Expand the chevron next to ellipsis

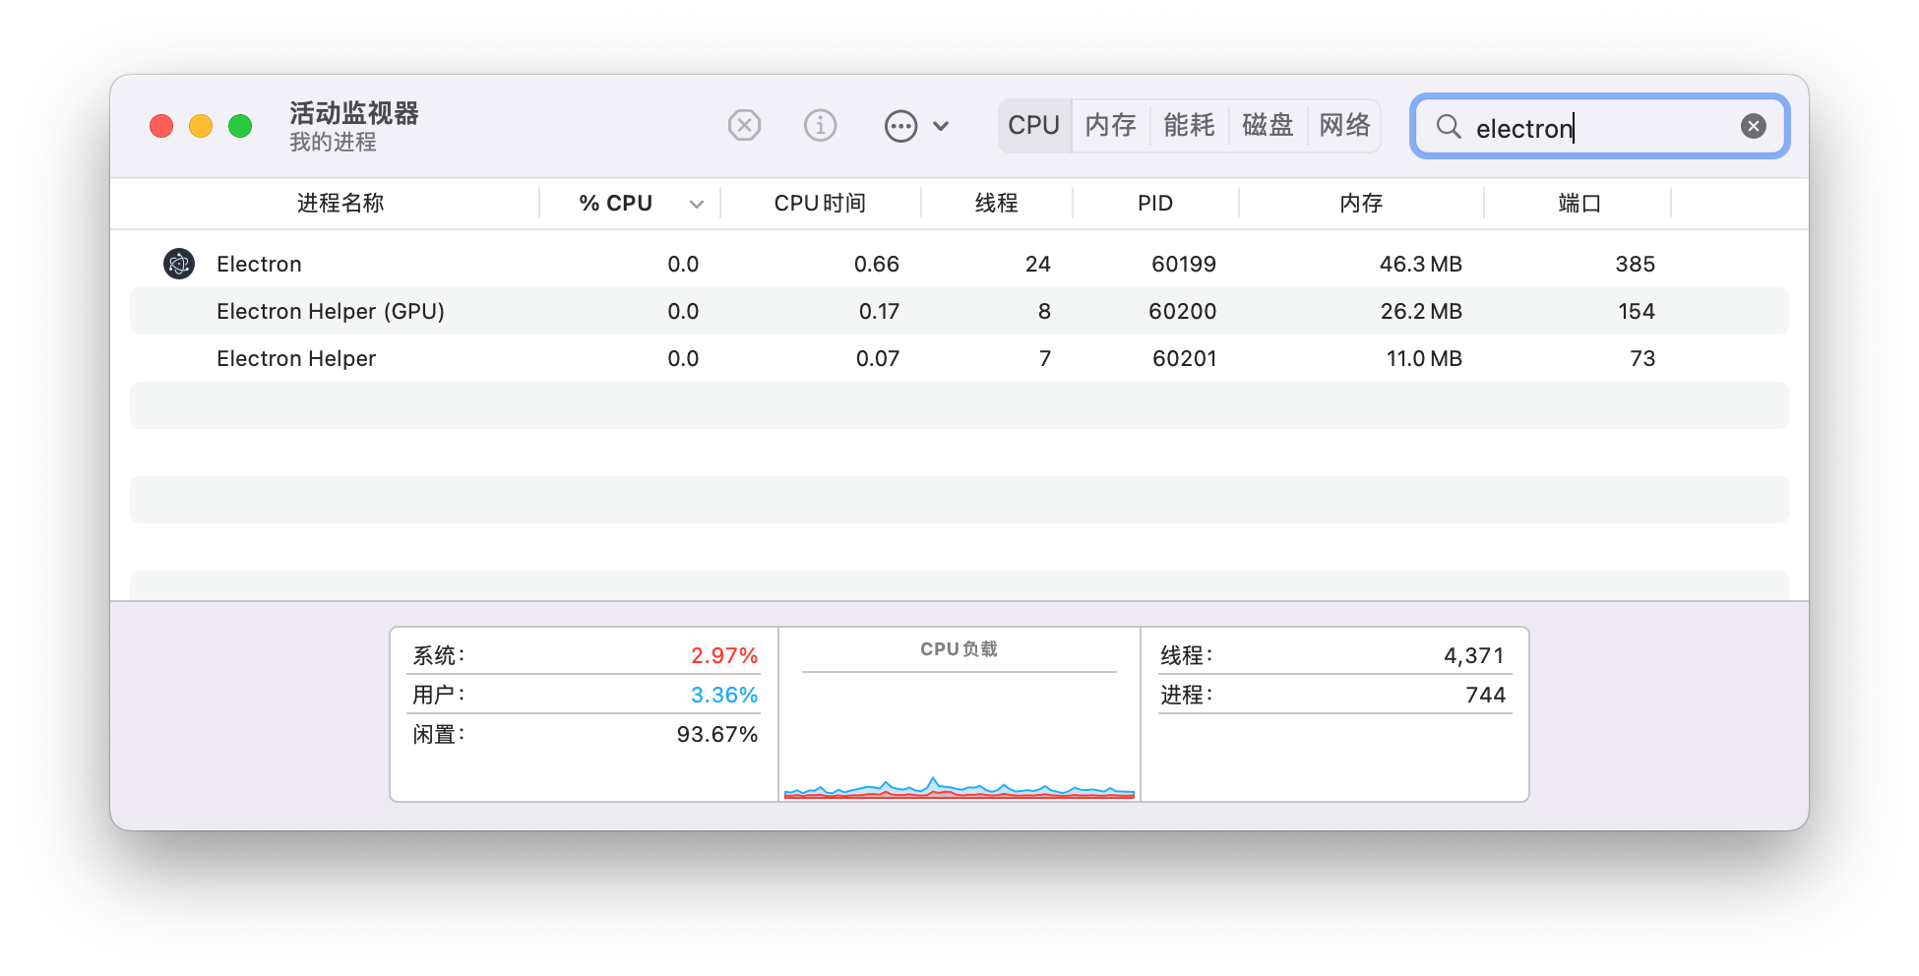coord(941,126)
